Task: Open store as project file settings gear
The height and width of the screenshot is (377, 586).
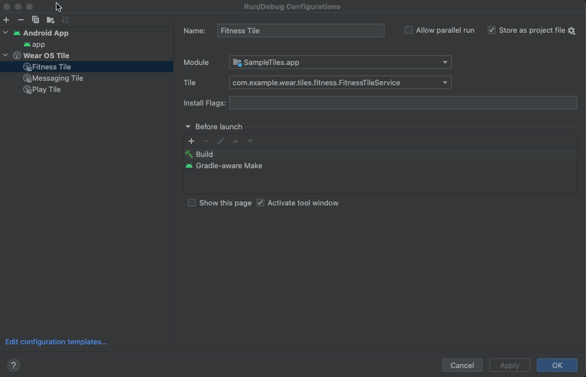Action: [571, 30]
